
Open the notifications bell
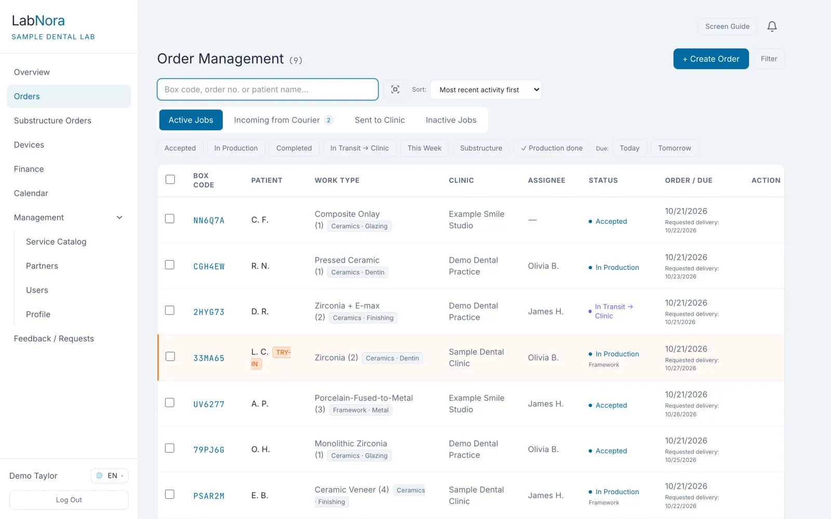772,26
